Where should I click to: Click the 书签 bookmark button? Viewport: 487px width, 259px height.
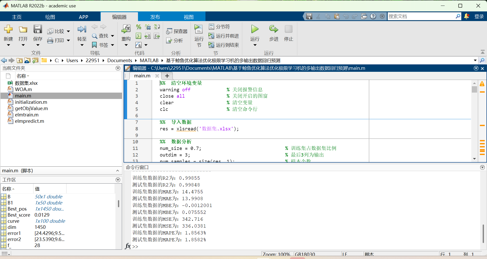100,45
